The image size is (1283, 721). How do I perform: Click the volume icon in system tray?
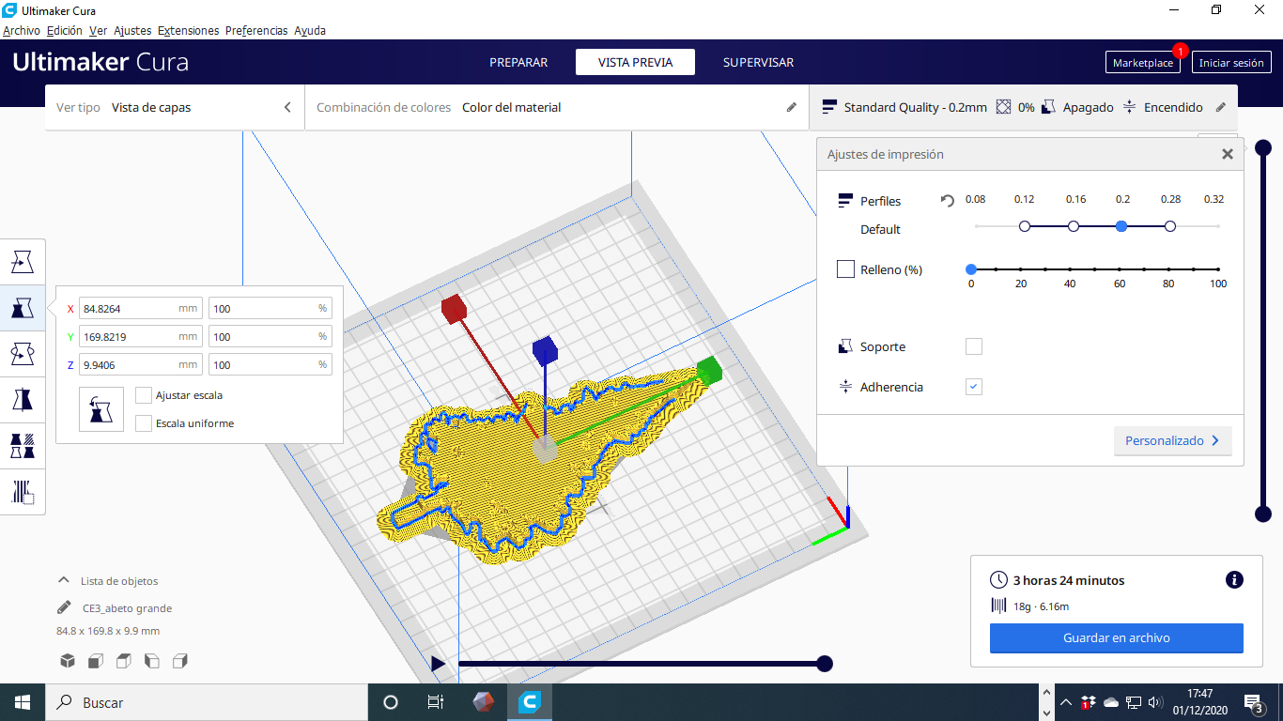1155,702
